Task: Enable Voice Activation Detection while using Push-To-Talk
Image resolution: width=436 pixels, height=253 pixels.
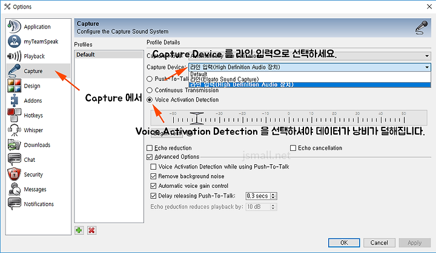Action: (153, 167)
